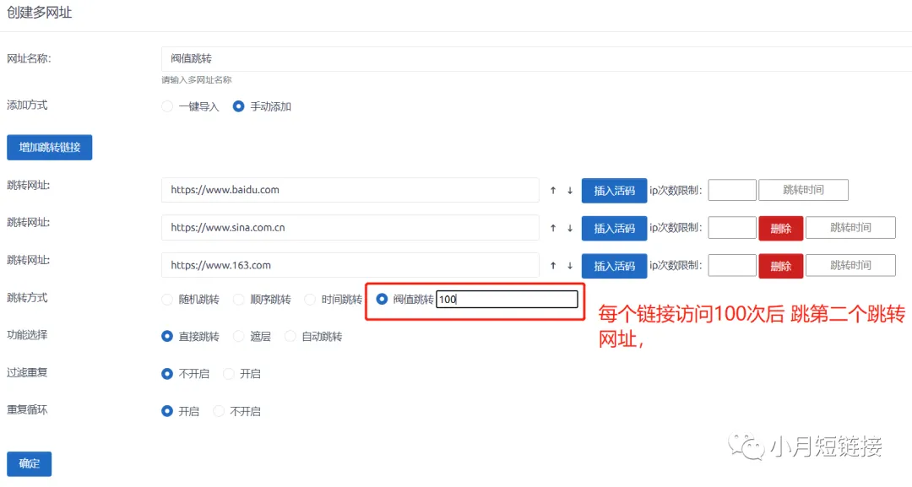
Task: Click up arrow beside baidu.com URL
Action: [x=553, y=191]
